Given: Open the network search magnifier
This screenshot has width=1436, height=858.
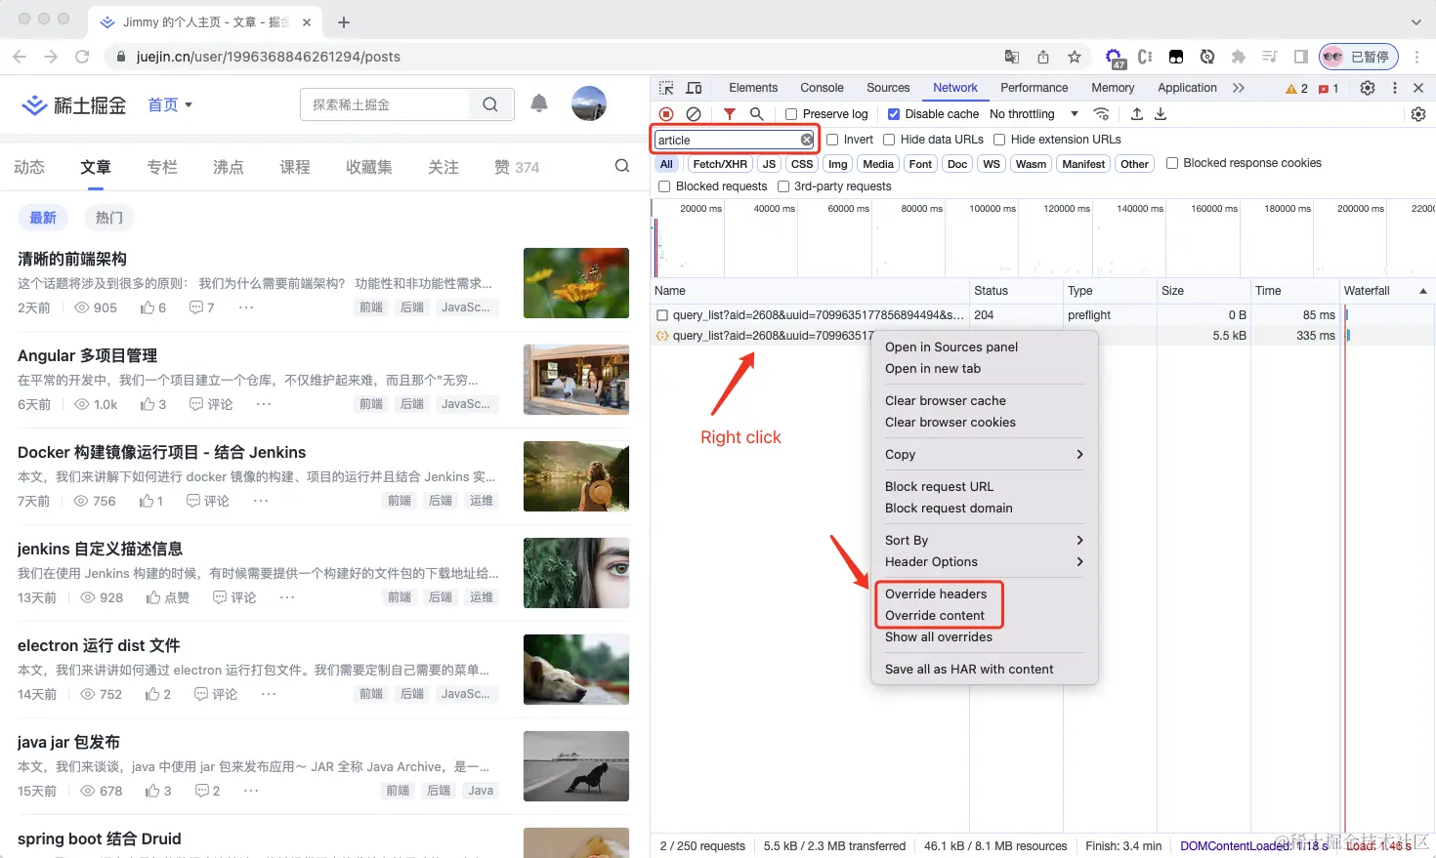Looking at the screenshot, I should tap(756, 114).
